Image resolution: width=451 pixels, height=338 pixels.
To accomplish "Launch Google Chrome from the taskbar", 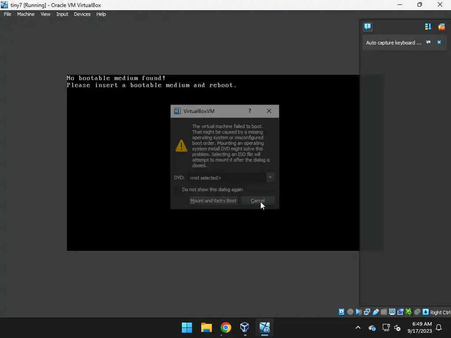I will point(226,327).
